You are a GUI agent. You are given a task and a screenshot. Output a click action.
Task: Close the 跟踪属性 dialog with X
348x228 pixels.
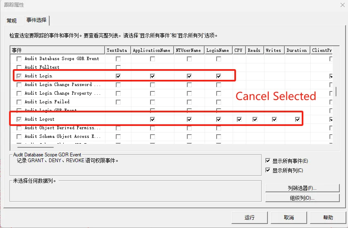point(343,5)
